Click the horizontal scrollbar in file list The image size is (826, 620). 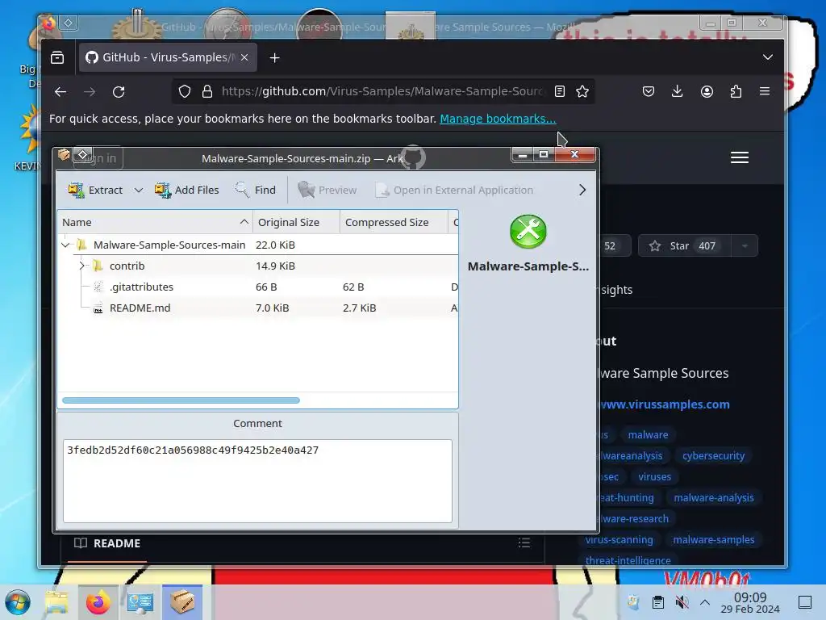[x=181, y=400]
